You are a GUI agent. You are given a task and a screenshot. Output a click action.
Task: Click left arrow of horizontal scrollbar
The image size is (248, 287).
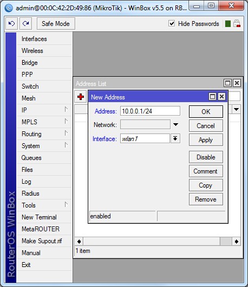coord(79,242)
